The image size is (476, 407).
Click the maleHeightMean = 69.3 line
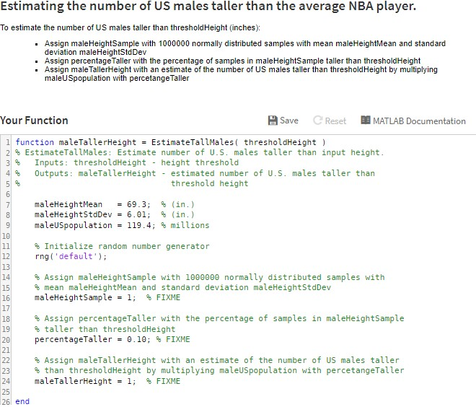(114, 204)
